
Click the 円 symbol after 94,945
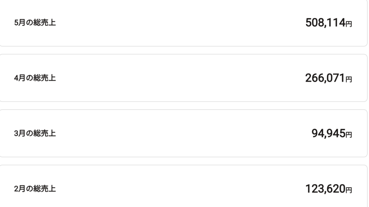348,135
